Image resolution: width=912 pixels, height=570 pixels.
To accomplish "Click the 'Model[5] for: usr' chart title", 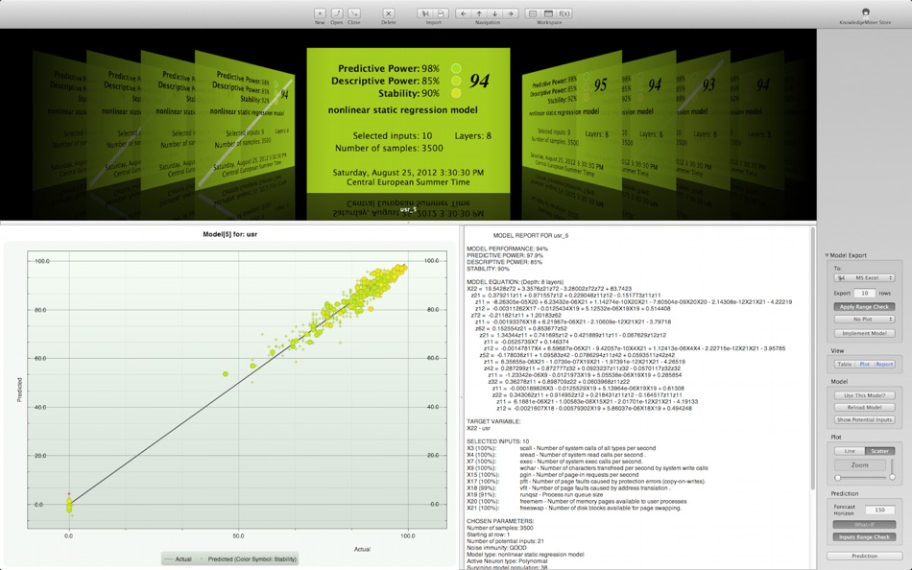I will [229, 234].
